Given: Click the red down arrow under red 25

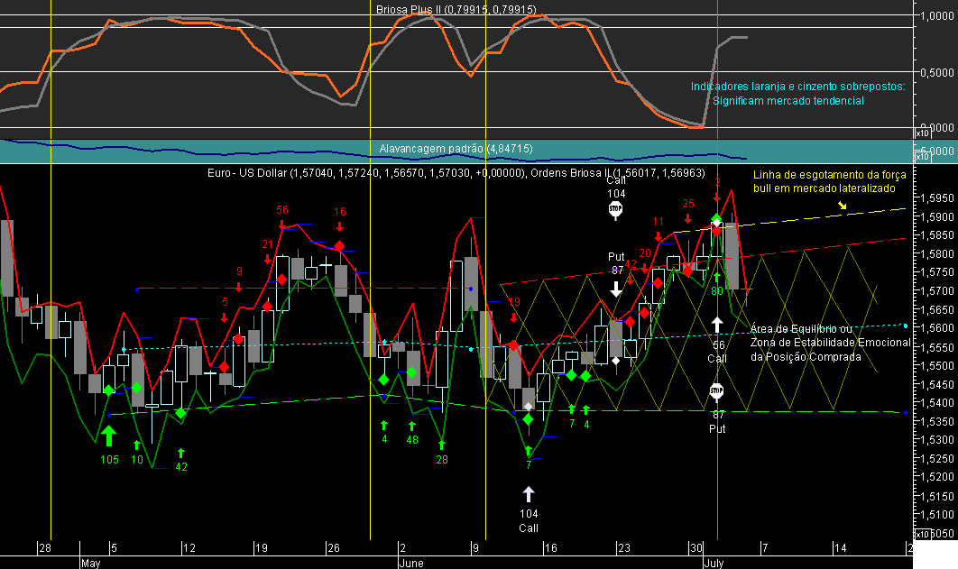Looking at the screenshot, I should [x=688, y=218].
